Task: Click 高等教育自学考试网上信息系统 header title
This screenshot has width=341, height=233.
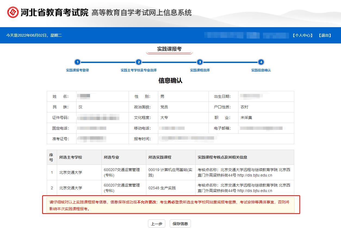Action: 142,12
